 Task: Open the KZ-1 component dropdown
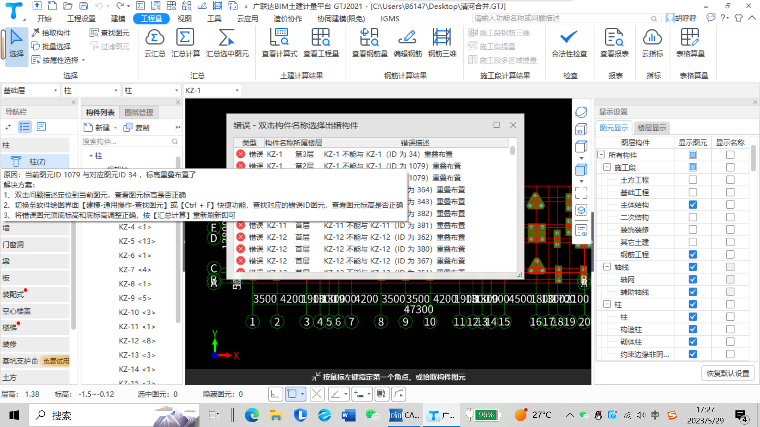click(x=212, y=91)
